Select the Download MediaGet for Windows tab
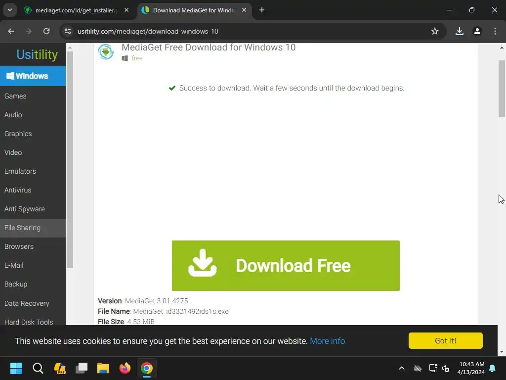The image size is (506, 380). [x=194, y=10]
